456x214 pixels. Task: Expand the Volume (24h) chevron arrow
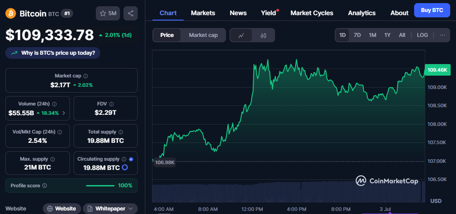click(x=64, y=113)
